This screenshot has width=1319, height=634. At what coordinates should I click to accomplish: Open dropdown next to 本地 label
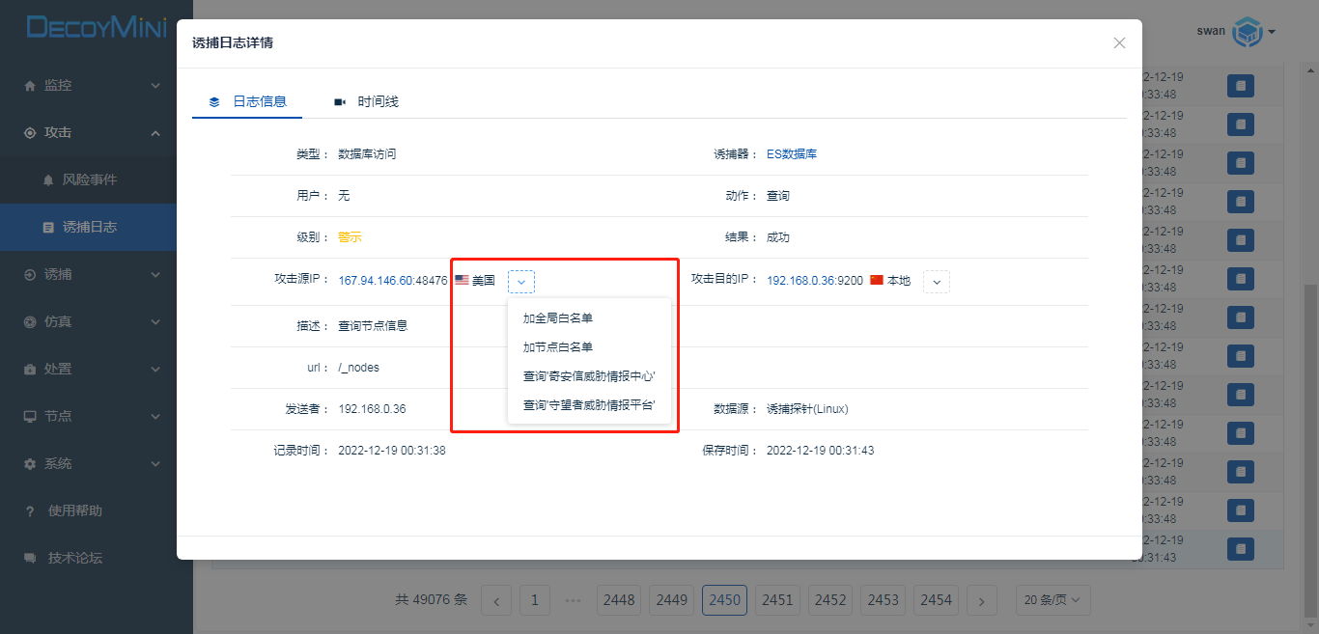coord(937,282)
